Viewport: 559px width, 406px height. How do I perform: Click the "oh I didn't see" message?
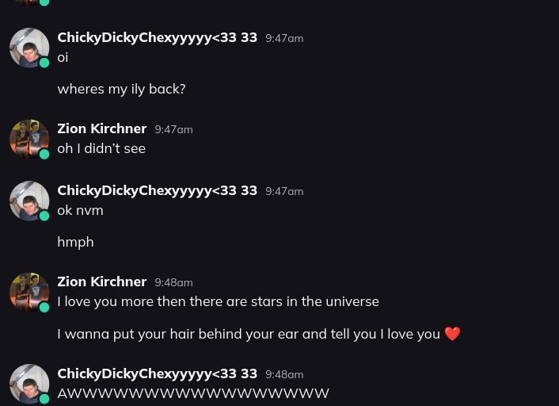click(101, 148)
